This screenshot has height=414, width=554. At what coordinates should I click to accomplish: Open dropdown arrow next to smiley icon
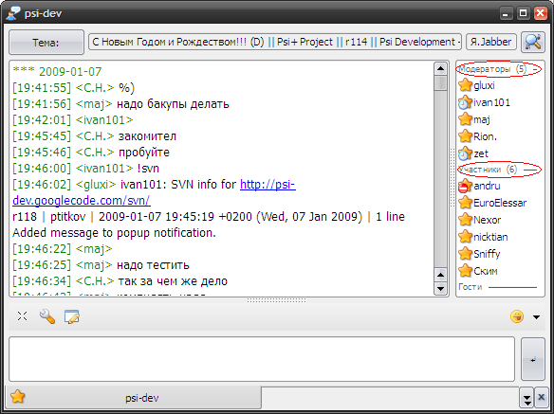point(536,317)
